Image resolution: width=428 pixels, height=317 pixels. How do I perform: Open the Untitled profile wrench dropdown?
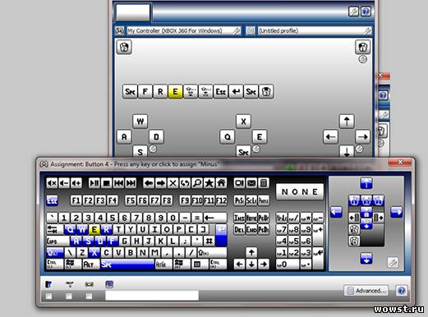point(367,30)
